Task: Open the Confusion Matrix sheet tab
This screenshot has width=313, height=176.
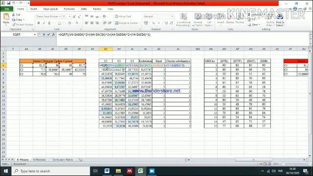Action: 63,160
